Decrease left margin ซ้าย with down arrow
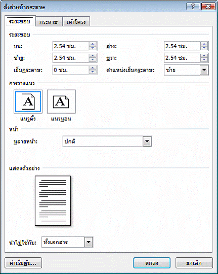This screenshot has height=274, width=218. tap(93, 60)
